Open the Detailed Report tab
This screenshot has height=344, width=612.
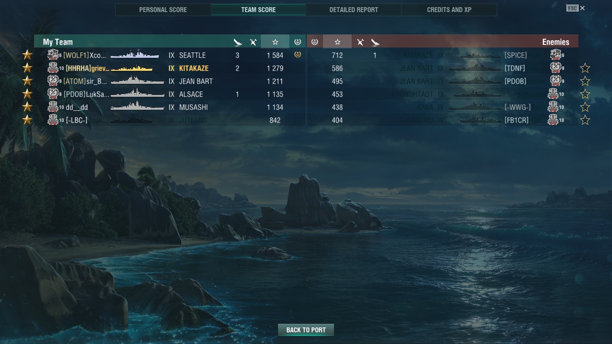point(354,9)
